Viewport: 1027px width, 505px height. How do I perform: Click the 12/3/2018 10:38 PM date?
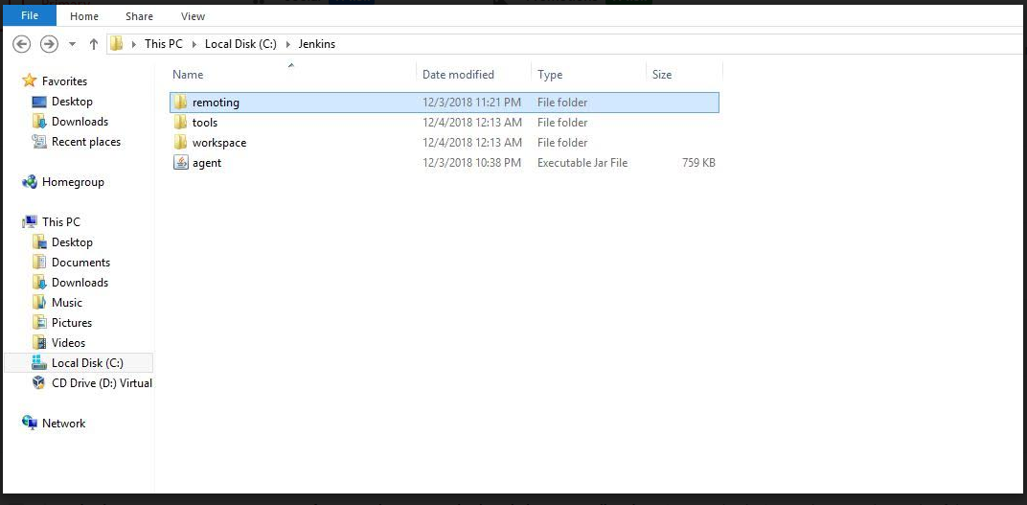click(x=471, y=163)
